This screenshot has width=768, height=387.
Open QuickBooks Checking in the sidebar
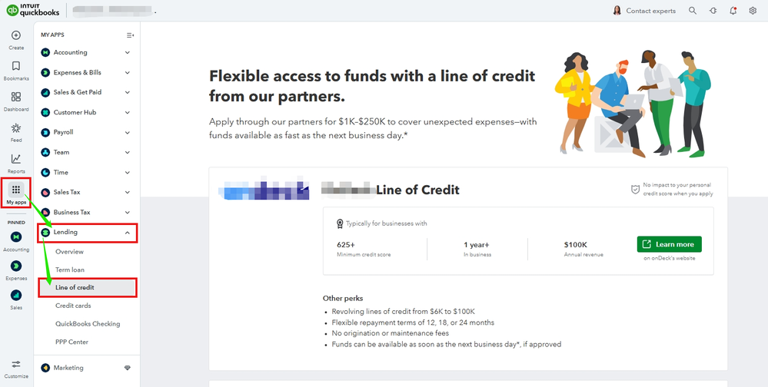click(88, 324)
